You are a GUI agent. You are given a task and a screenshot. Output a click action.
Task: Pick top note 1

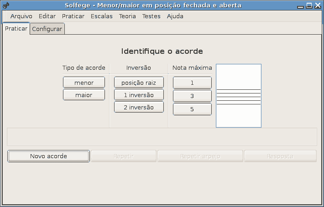pos(192,83)
